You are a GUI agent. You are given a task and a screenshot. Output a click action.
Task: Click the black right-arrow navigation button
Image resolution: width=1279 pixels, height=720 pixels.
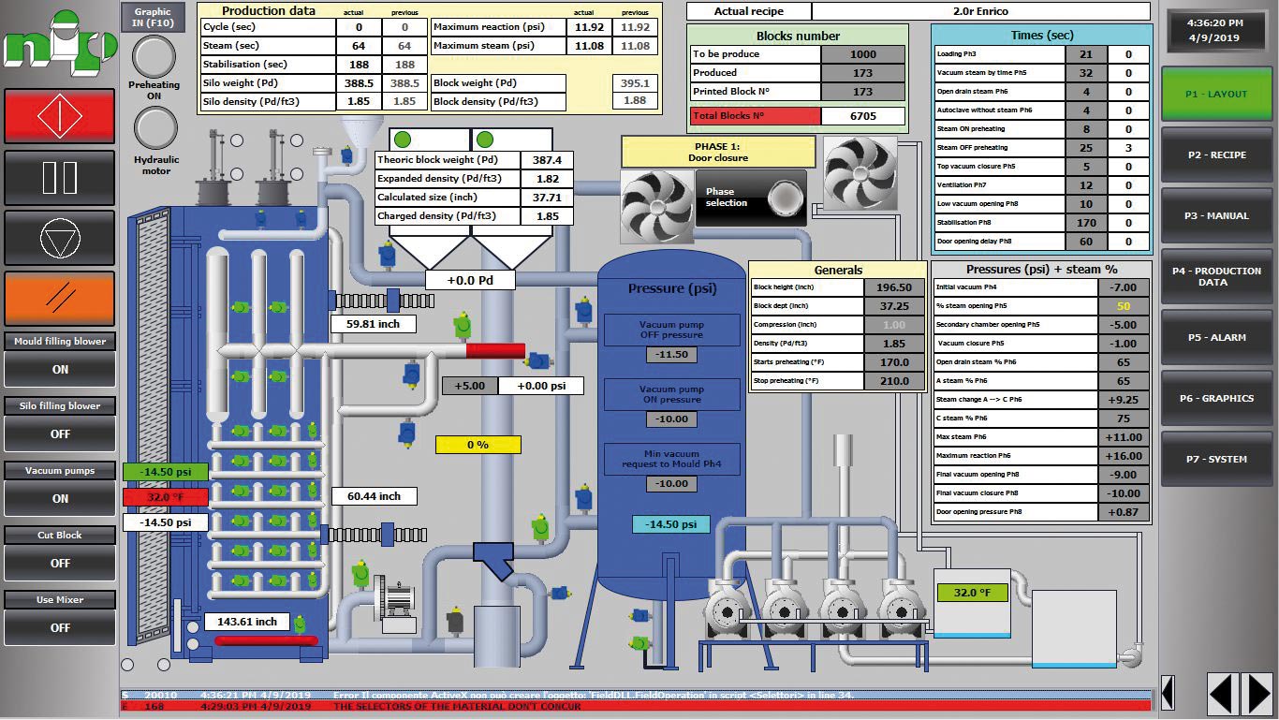(1257, 694)
